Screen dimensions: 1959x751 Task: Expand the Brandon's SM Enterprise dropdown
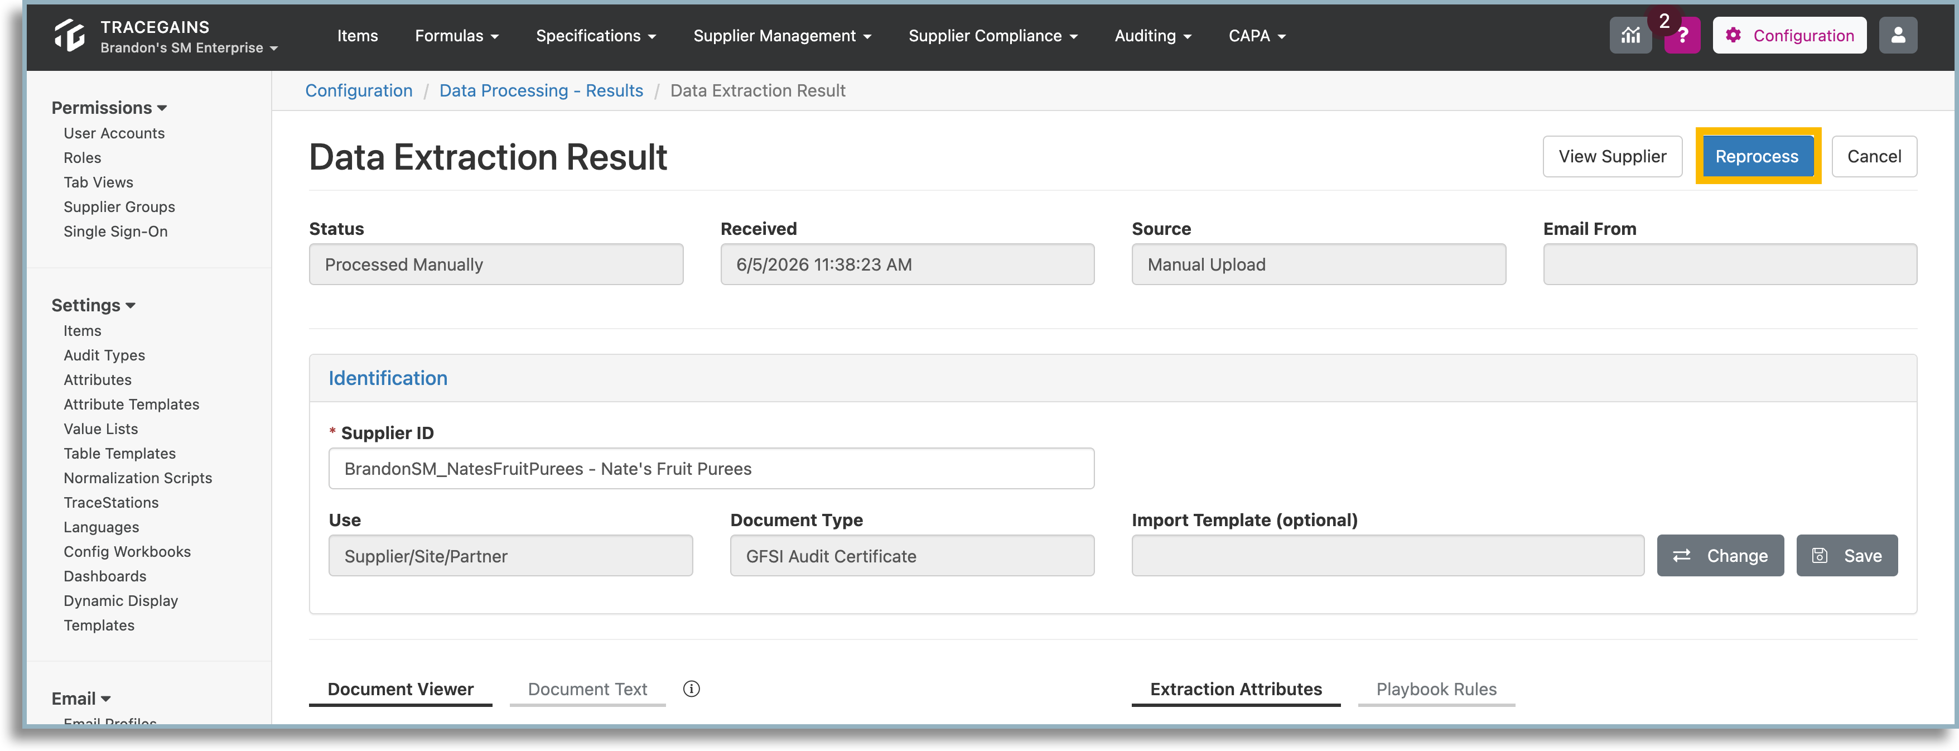pos(189,48)
